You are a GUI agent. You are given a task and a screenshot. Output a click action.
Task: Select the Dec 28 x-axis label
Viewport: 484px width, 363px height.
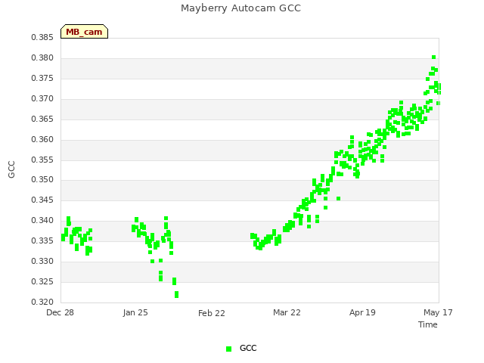[60, 312]
